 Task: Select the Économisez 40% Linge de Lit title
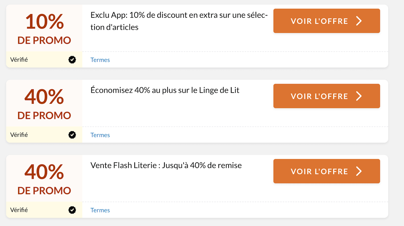[165, 90]
